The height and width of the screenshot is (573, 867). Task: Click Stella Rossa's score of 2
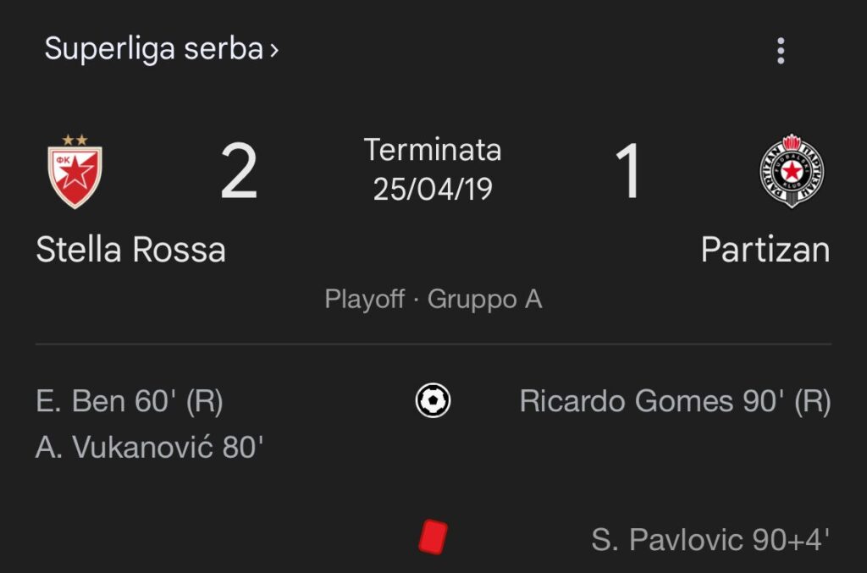pos(239,173)
